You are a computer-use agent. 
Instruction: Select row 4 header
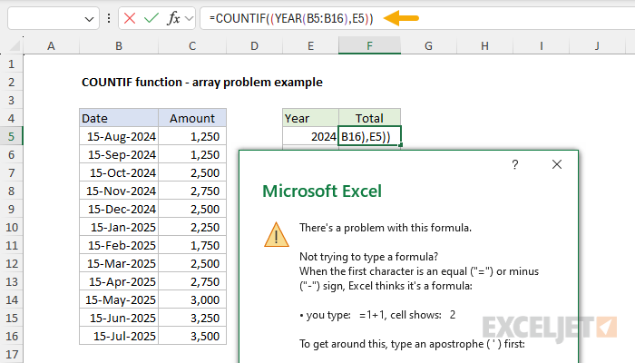coord(11,118)
